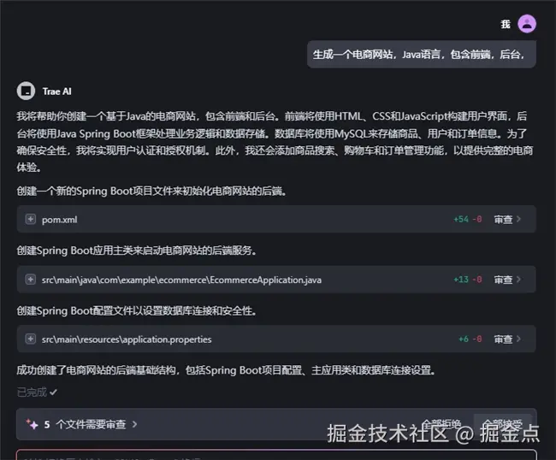This screenshot has width=556, height=460.
Task: Open src\main\resources\application.properties path
Action: [127, 339]
